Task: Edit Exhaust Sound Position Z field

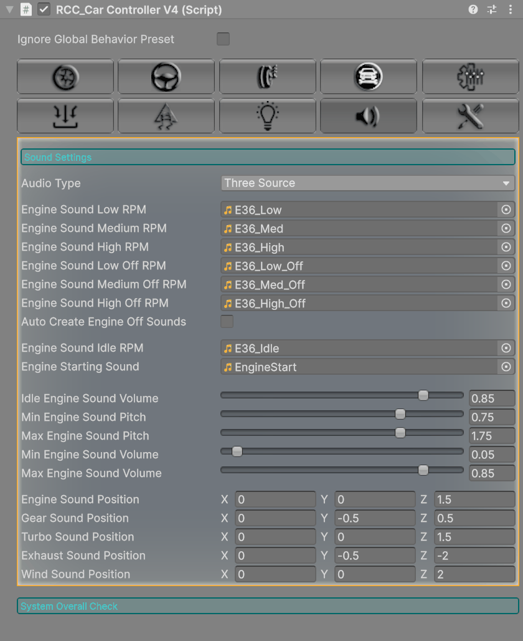Action: click(474, 556)
